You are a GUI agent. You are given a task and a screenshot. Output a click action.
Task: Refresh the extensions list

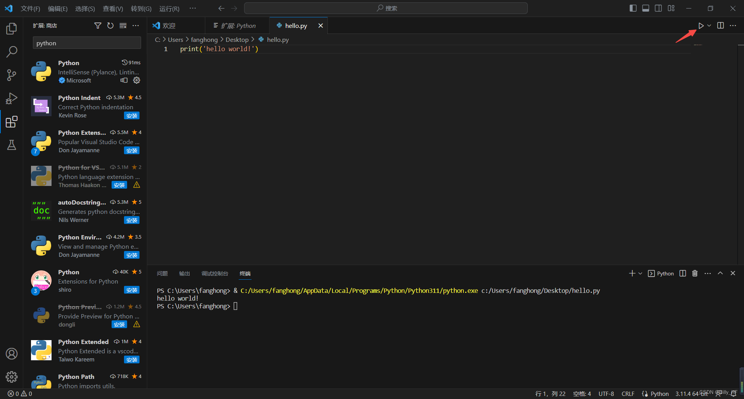coord(110,26)
